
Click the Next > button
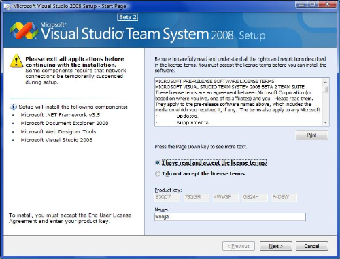(276, 246)
